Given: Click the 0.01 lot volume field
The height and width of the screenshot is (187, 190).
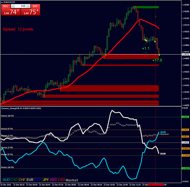Looking at the screenshot, I should [x=21, y=6].
